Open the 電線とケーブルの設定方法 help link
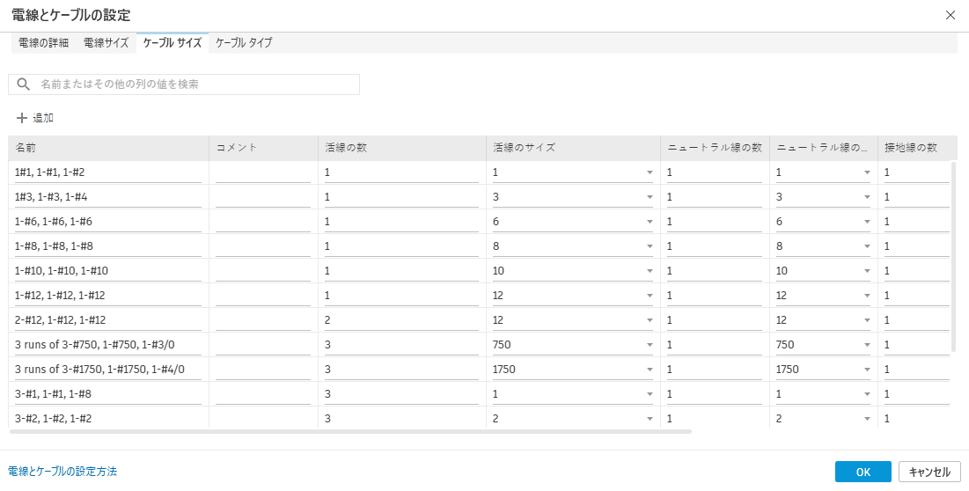 point(62,472)
